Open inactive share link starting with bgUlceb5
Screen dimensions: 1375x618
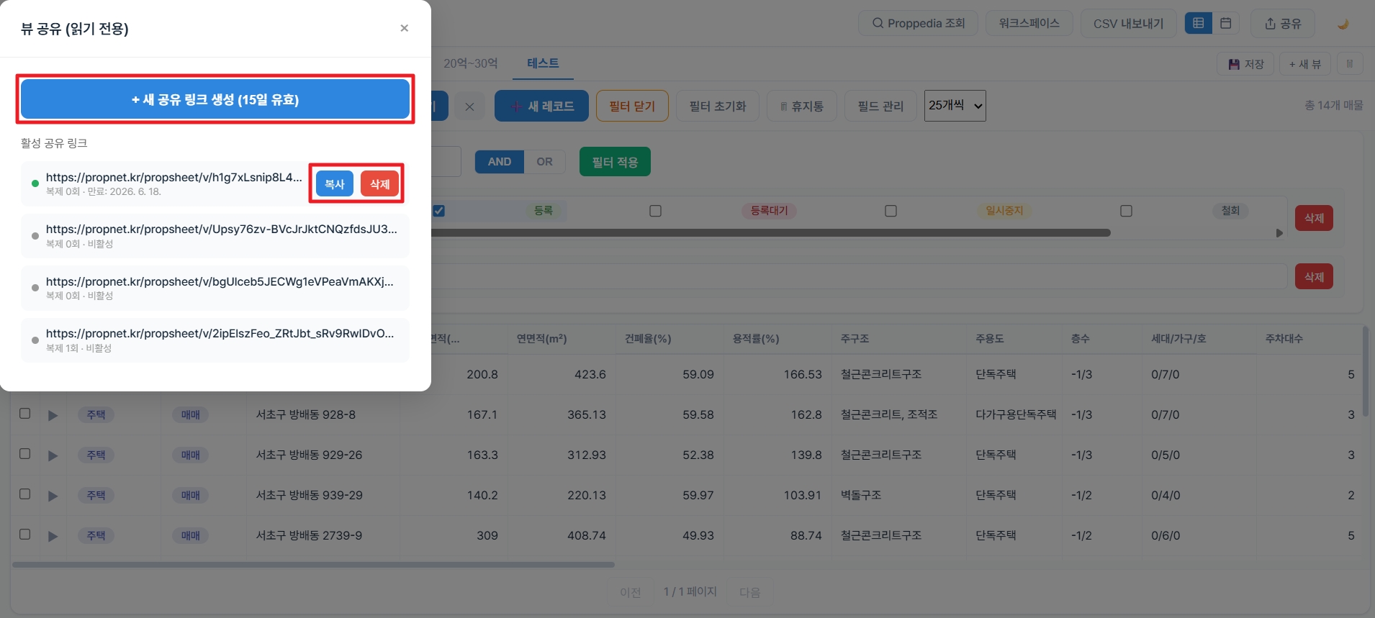point(220,281)
